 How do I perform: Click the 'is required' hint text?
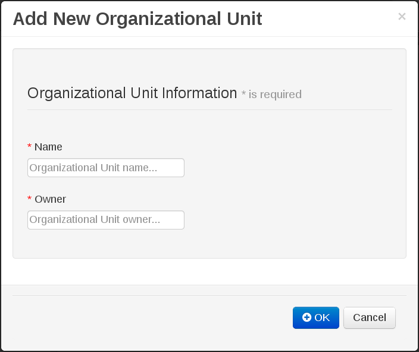pos(275,94)
